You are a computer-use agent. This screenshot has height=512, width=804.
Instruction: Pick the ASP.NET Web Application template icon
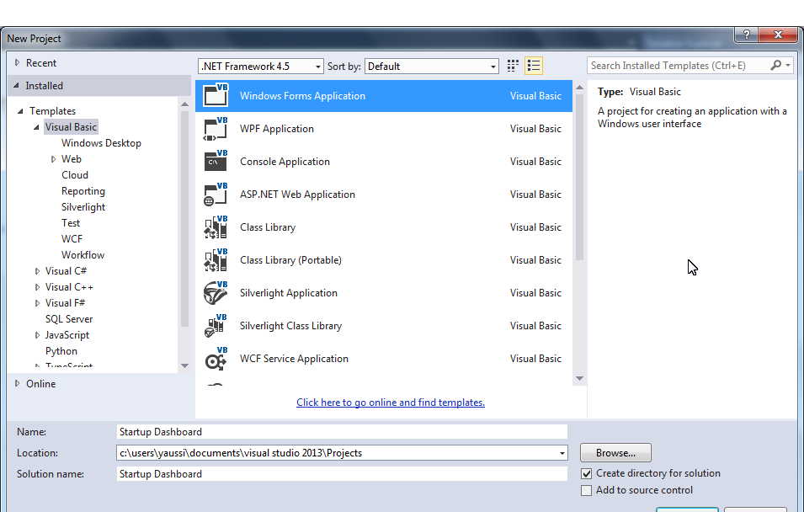[216, 194]
